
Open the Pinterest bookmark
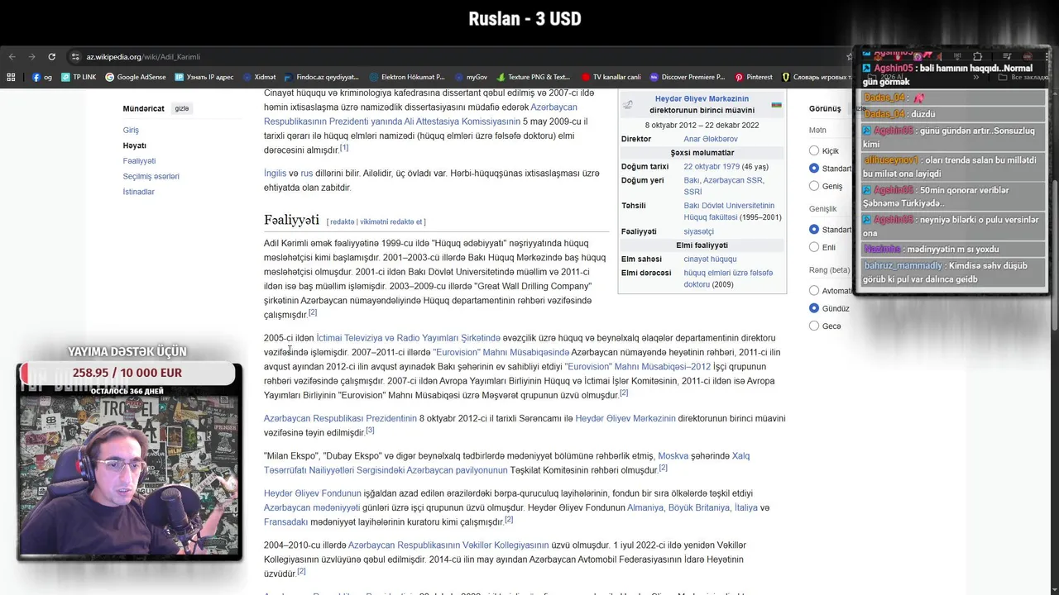point(754,77)
